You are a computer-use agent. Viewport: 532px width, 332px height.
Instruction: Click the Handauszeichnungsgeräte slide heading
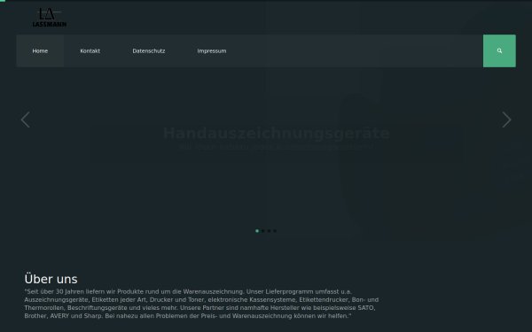(276, 133)
